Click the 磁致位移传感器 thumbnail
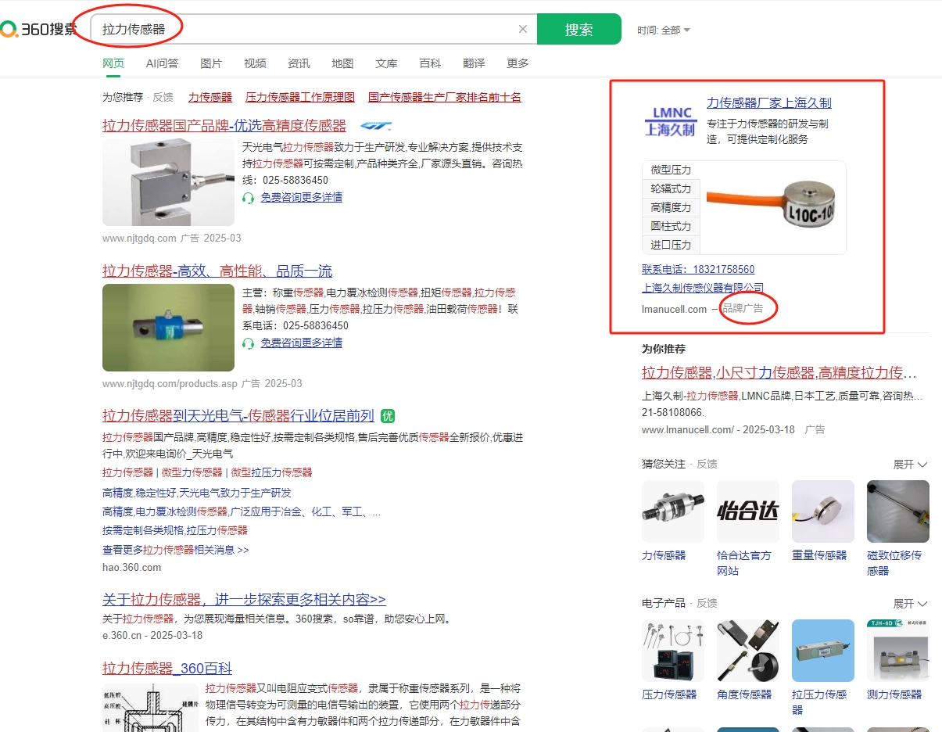 [x=898, y=511]
